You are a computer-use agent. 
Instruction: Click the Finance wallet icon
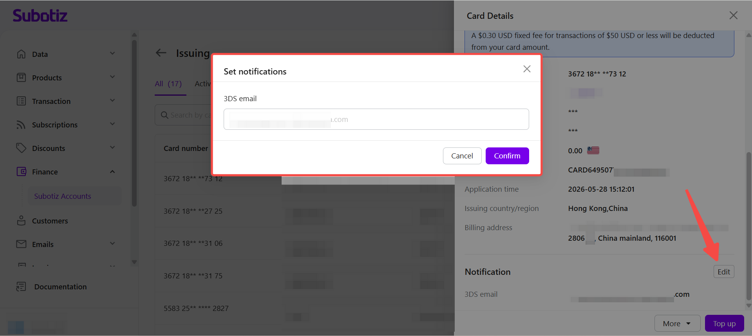point(21,172)
